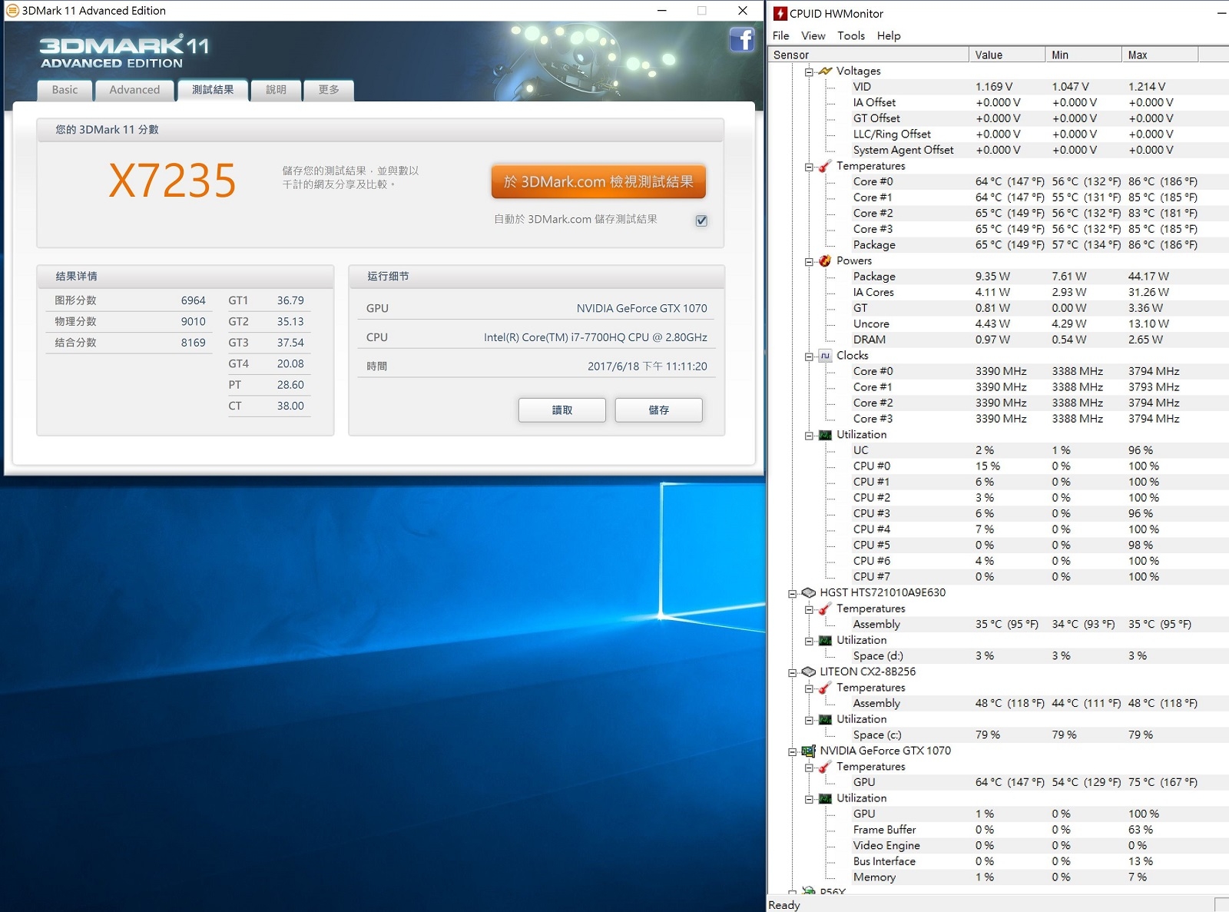Viewport: 1229px width, 912px height.
Task: Switch to the 測試結果 tab
Action: point(213,89)
